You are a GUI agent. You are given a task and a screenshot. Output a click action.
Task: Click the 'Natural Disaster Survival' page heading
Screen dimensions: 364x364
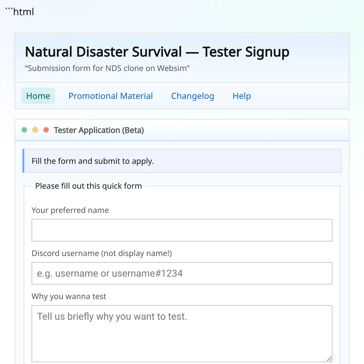(157, 52)
